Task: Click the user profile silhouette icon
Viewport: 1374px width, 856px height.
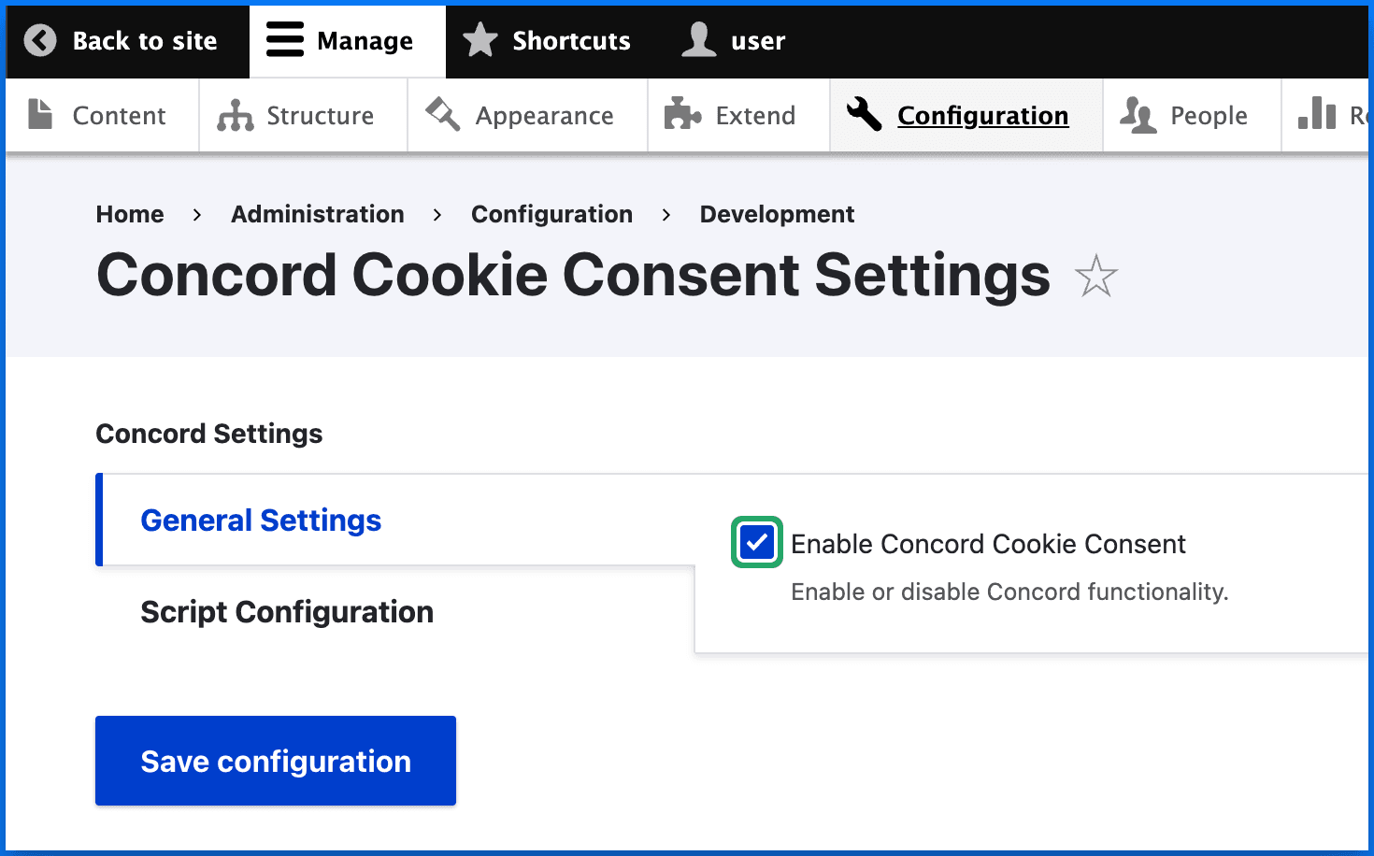Action: click(698, 40)
